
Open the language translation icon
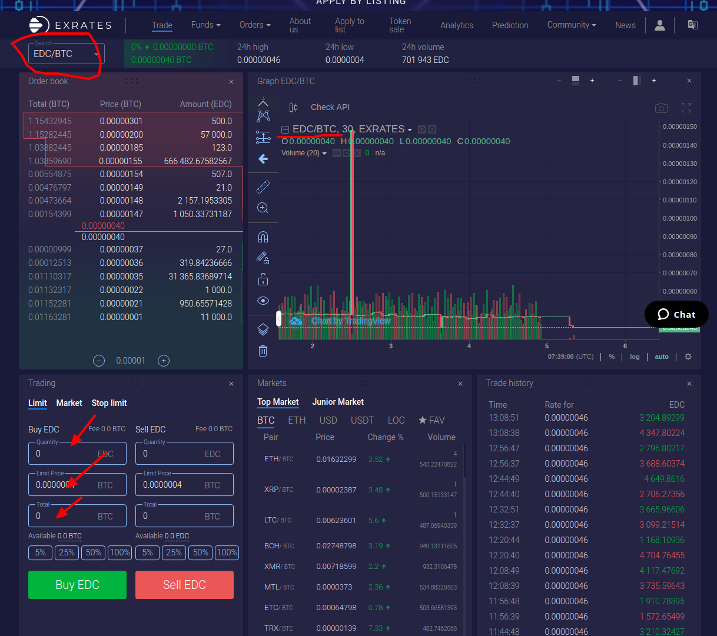(x=693, y=25)
